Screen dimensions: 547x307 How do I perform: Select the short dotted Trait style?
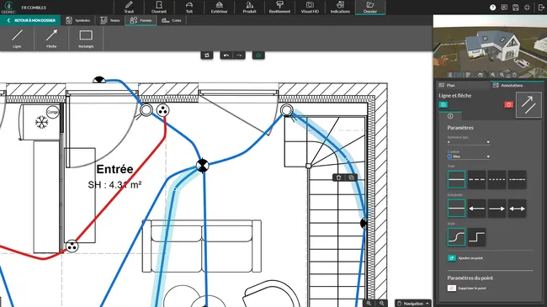click(497, 179)
